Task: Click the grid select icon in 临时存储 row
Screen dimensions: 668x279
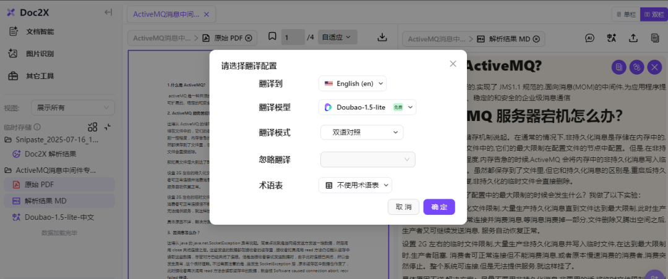Action: pyautogui.click(x=92, y=127)
